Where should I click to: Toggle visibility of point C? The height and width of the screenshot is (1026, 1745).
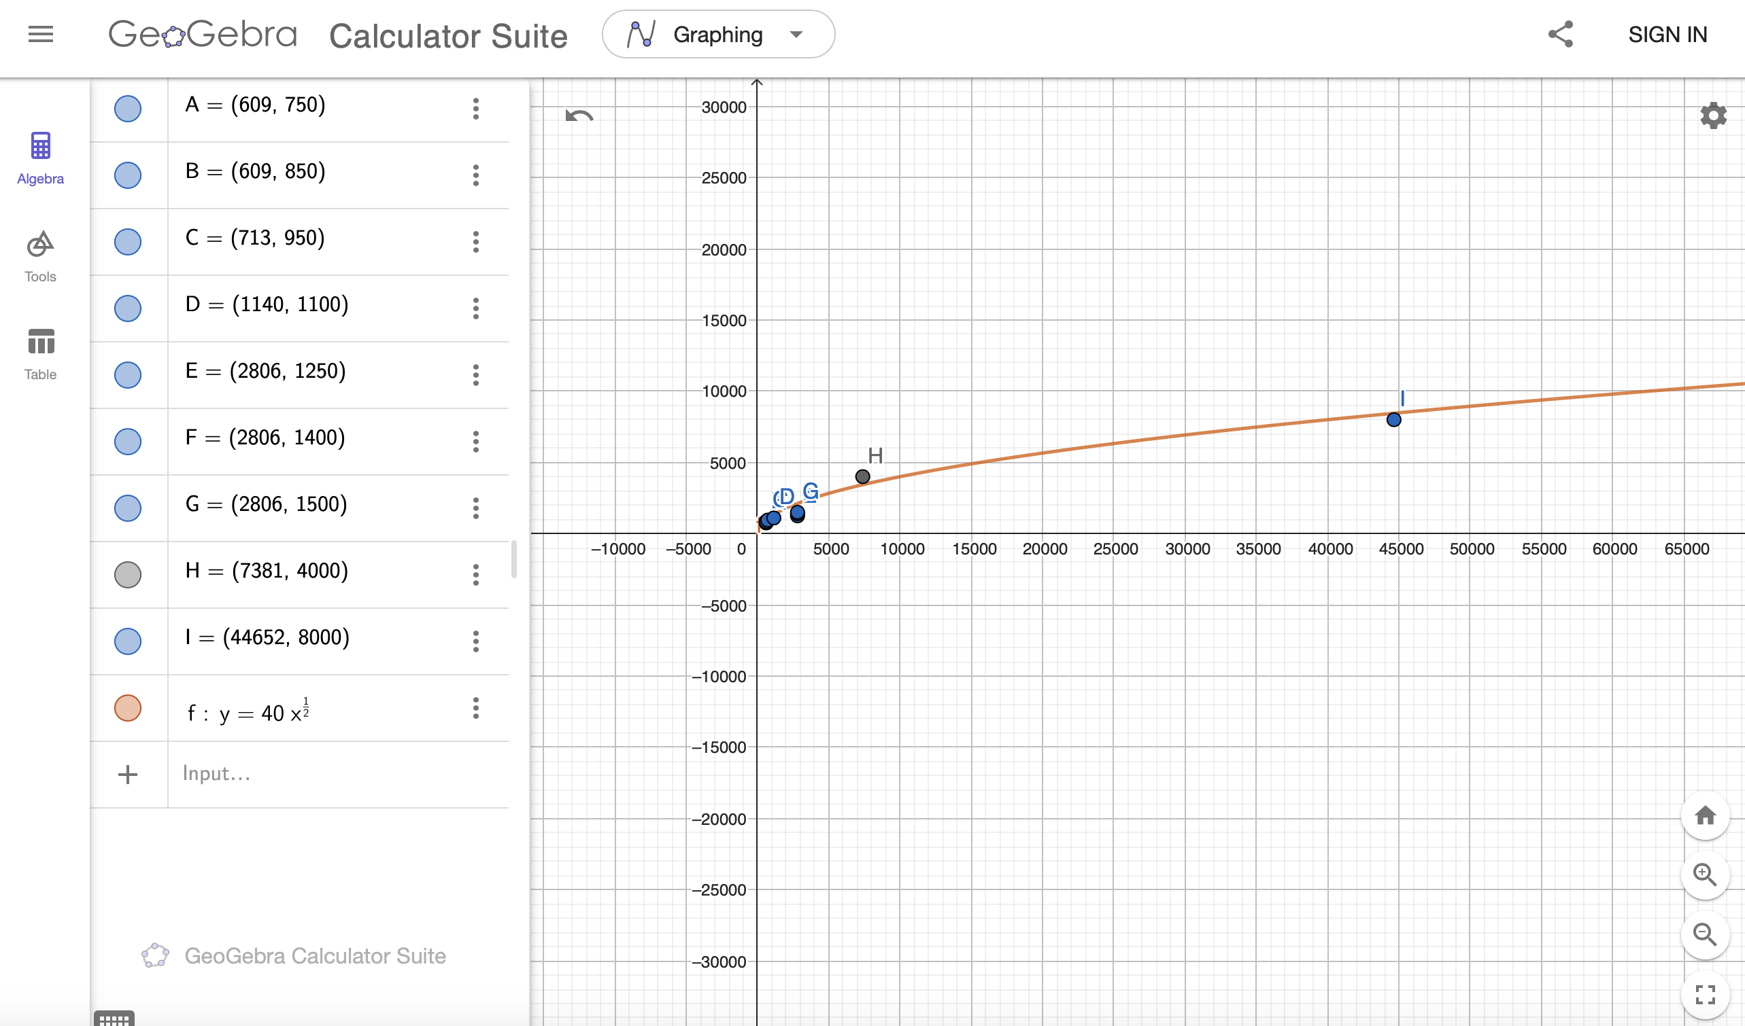pyautogui.click(x=127, y=241)
